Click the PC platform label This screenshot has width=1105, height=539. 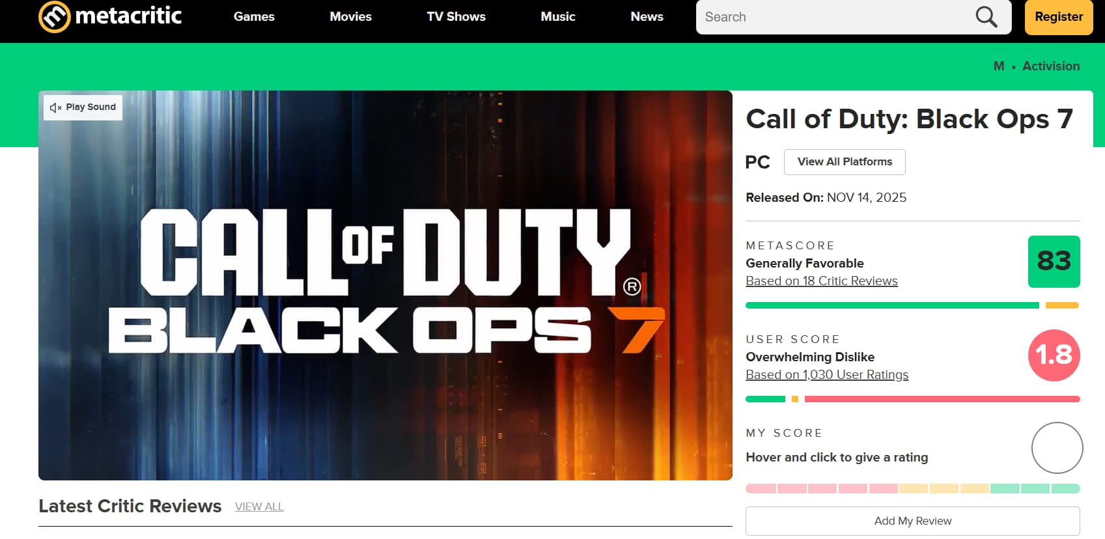point(757,162)
